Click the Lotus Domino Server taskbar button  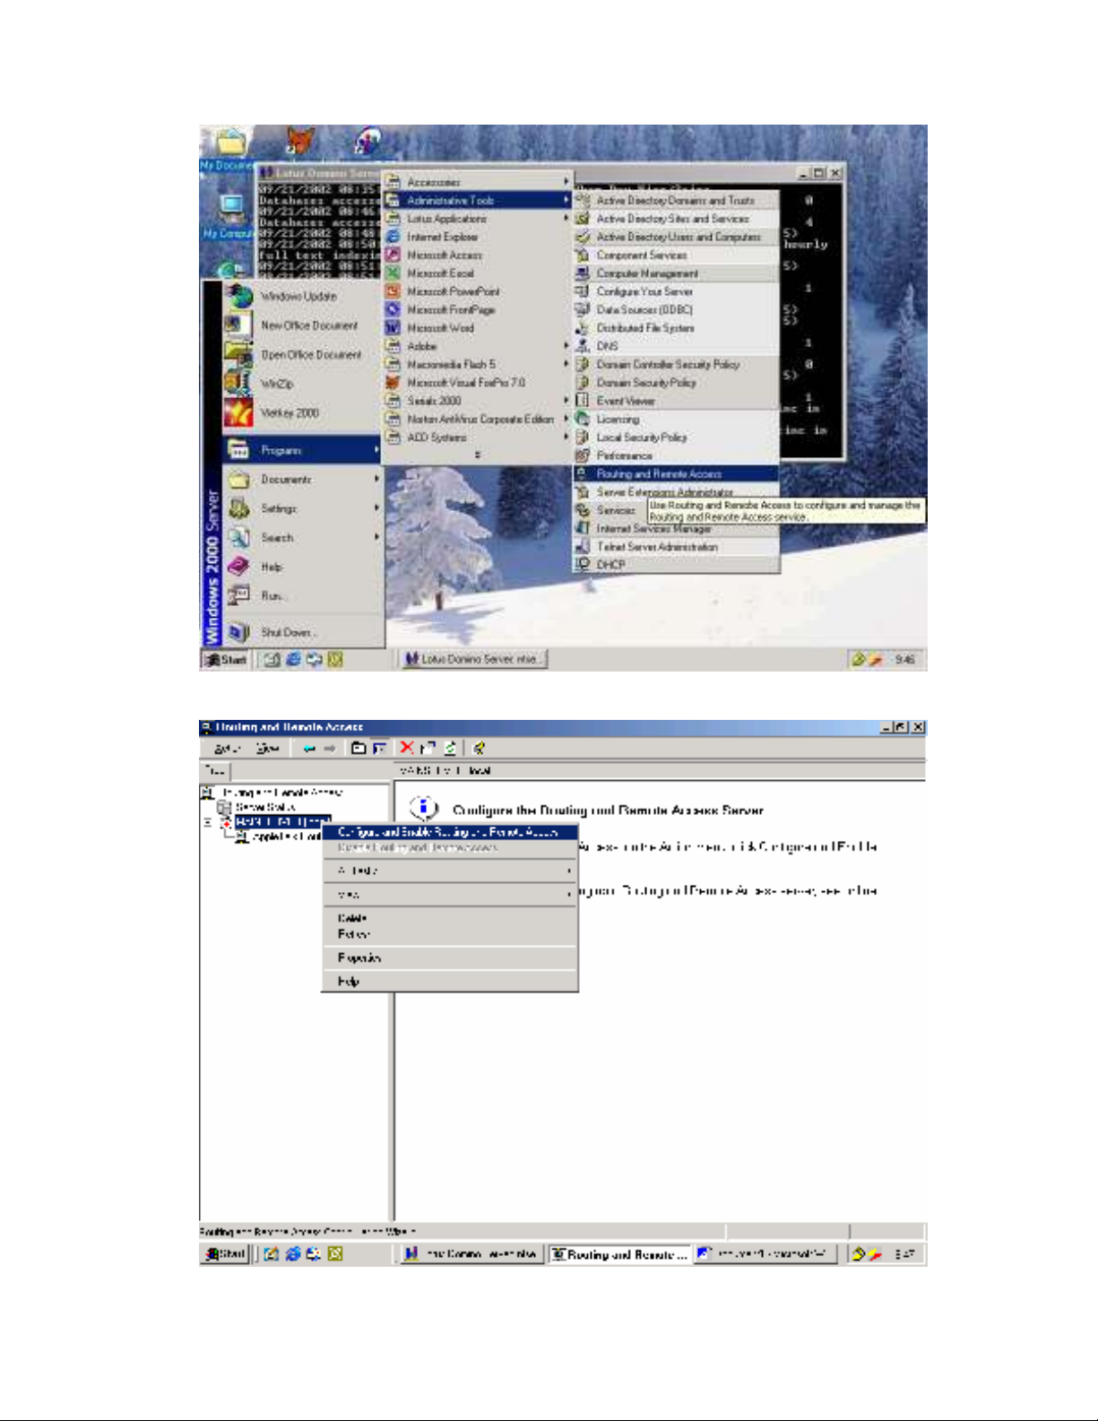[473, 659]
